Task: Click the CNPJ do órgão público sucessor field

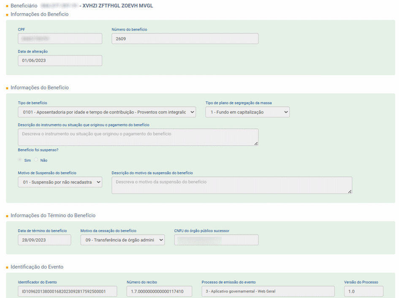Action: 216,240
